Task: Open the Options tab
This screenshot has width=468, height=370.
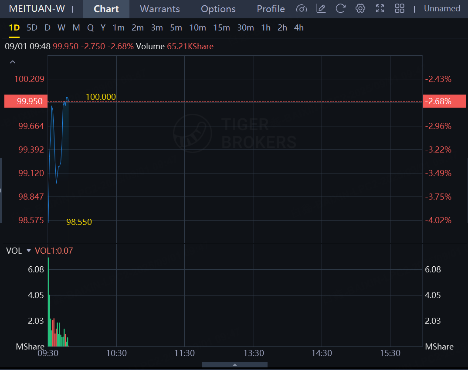Action: [x=218, y=9]
